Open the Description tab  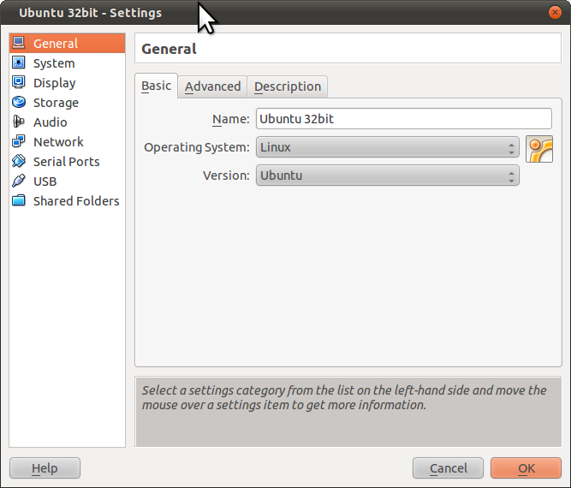tap(287, 86)
